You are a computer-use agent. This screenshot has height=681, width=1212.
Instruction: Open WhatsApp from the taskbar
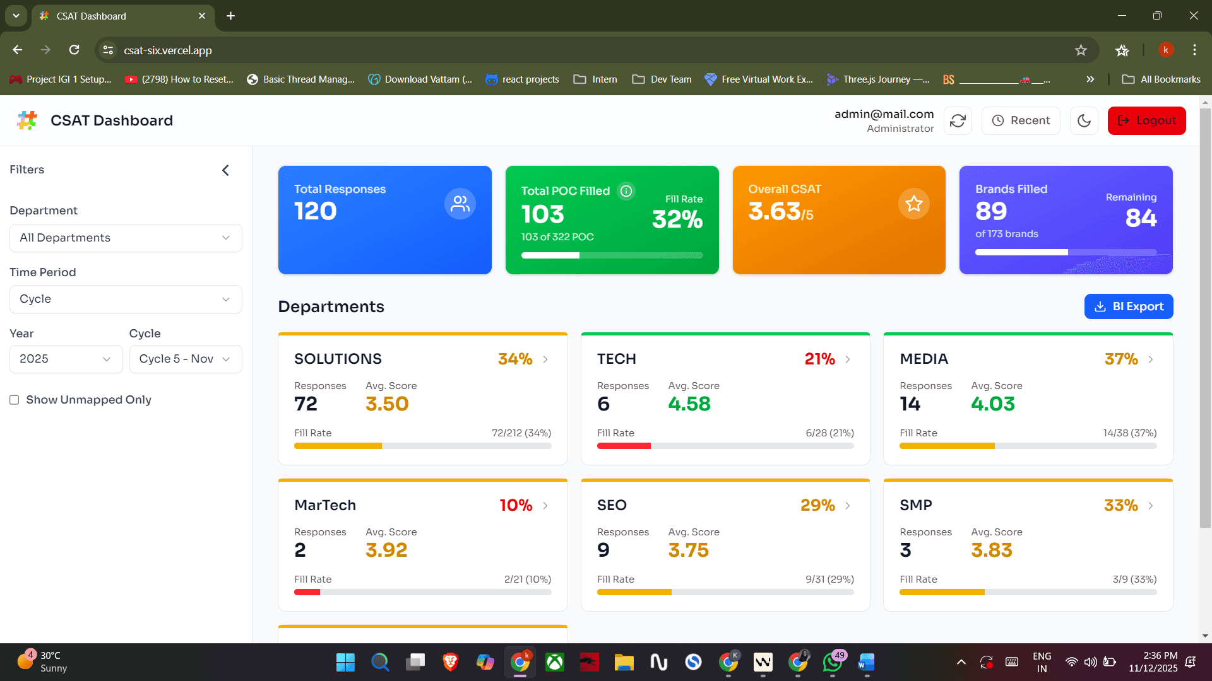(832, 662)
